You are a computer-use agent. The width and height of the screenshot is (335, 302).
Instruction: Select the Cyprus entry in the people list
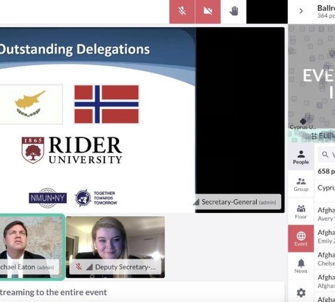(325, 188)
